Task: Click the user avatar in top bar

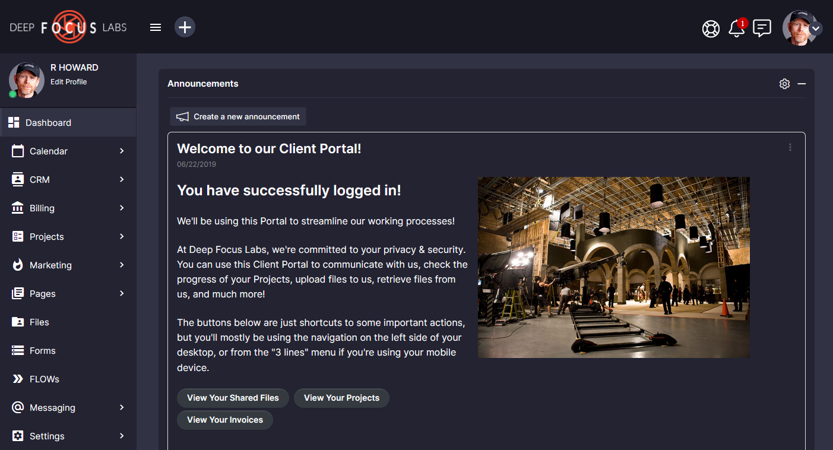Action: 799,28
